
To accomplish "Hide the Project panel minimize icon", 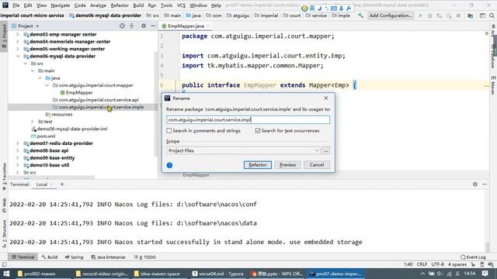I will 153,26.
